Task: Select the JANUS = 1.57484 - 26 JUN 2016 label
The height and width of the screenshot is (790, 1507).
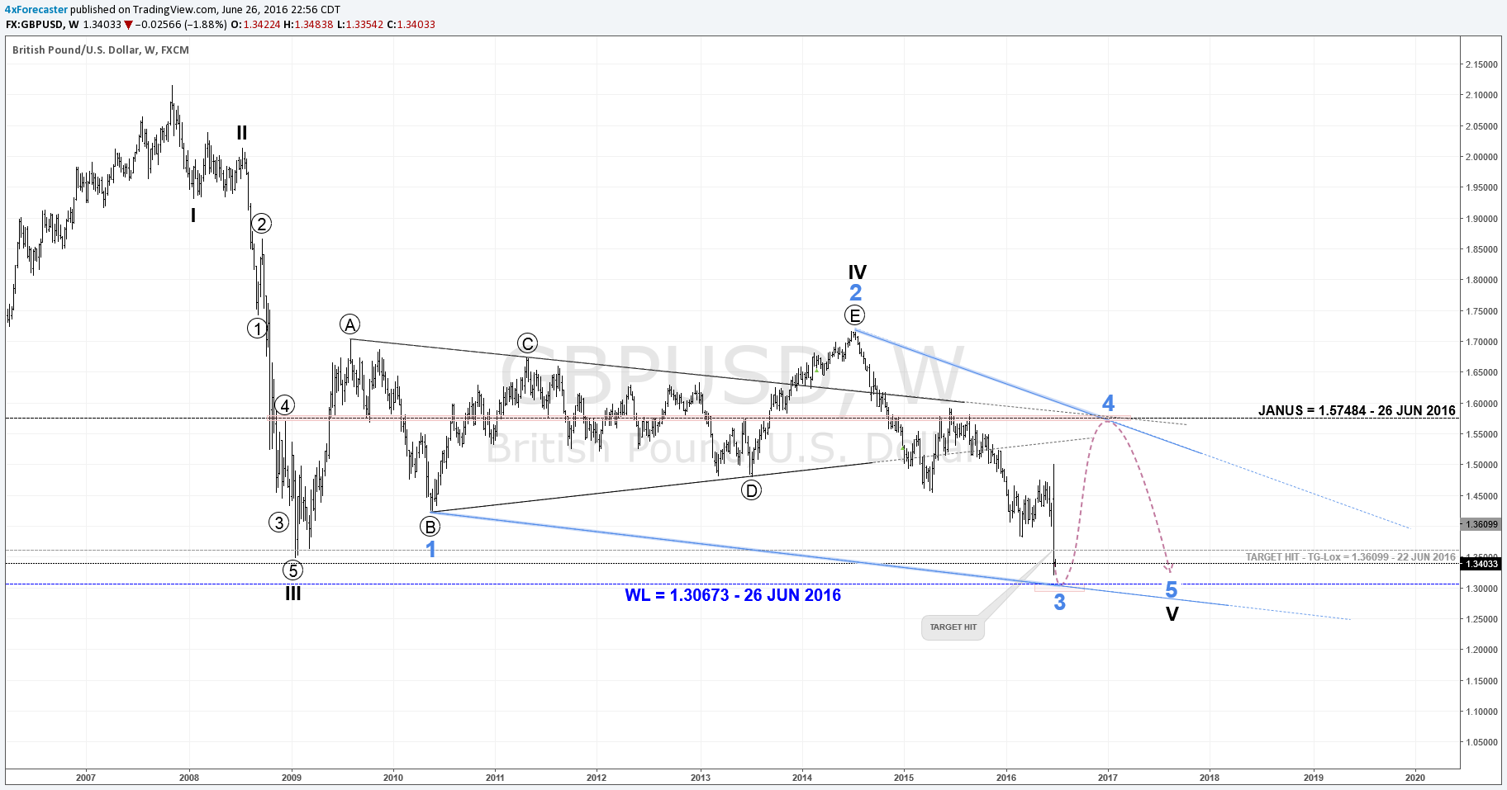Action: (1357, 410)
